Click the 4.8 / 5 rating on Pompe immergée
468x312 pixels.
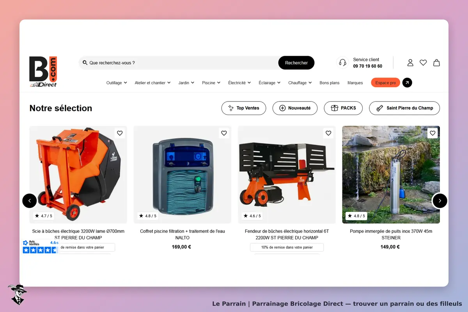click(356, 216)
